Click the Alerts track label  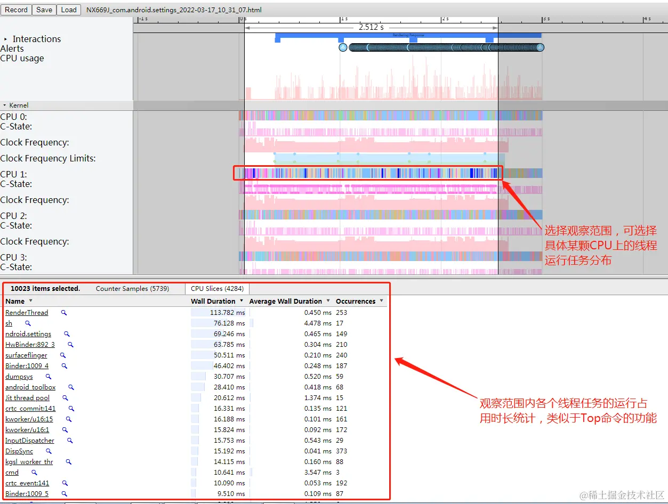tap(12, 48)
